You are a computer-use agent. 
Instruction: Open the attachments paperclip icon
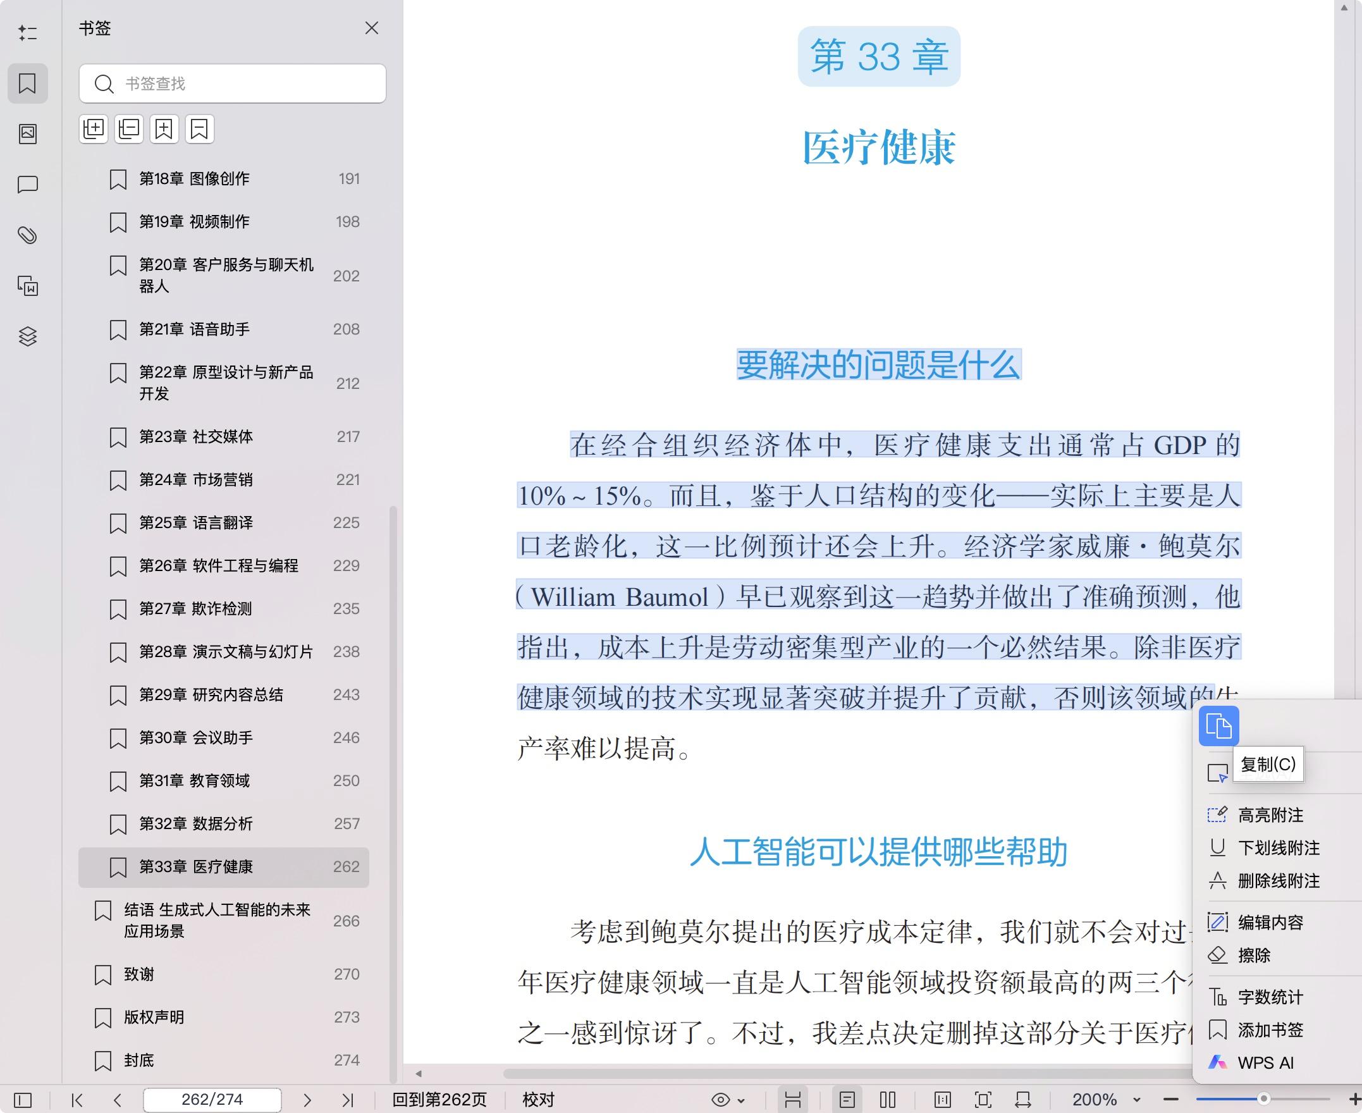28,235
